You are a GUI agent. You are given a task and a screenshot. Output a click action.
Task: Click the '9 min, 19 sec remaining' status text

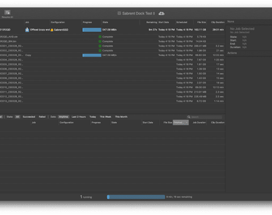[179, 197]
